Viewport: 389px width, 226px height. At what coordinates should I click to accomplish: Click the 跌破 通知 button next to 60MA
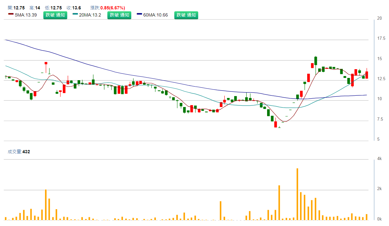[x=186, y=15]
